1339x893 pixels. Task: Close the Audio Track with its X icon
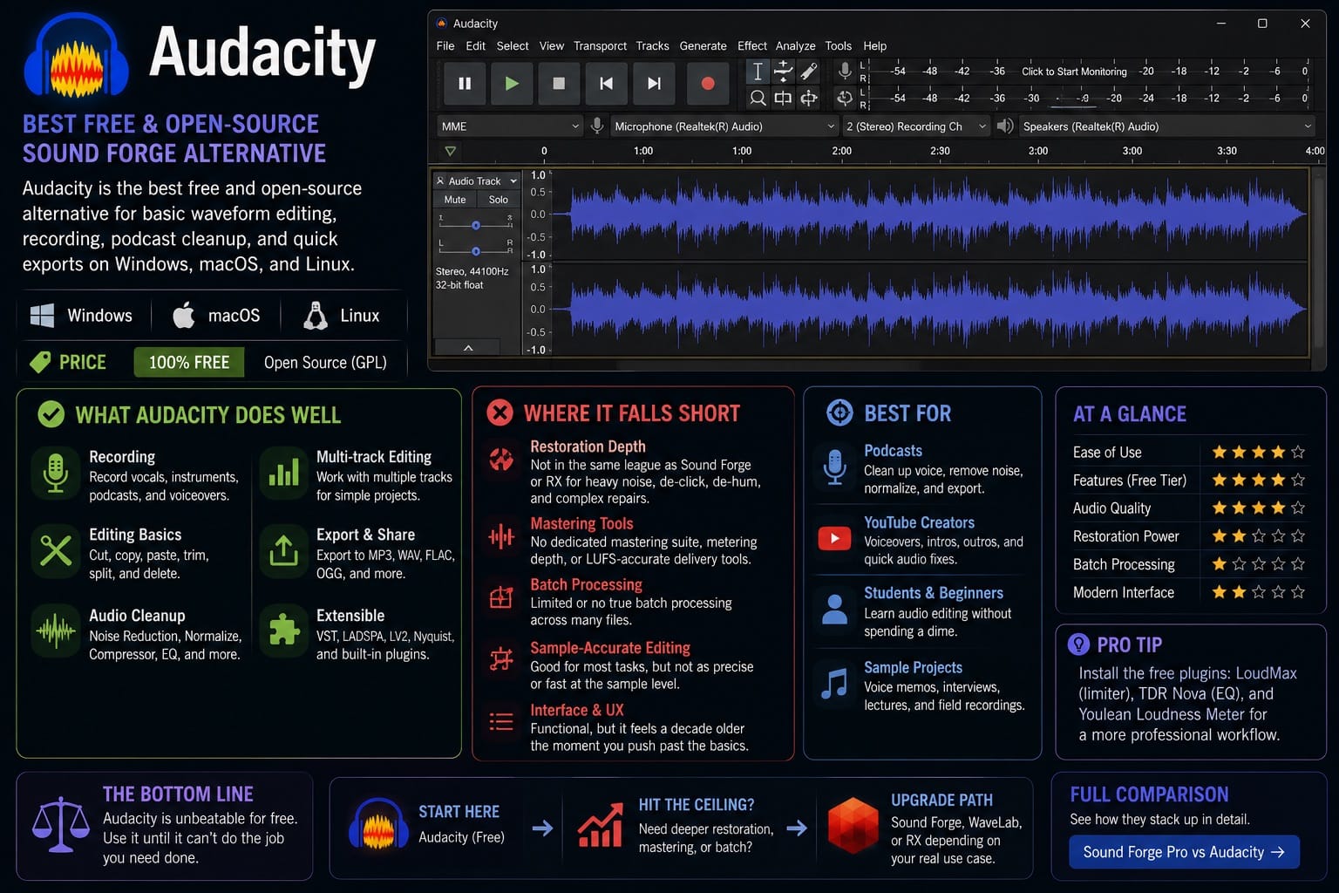tap(440, 181)
